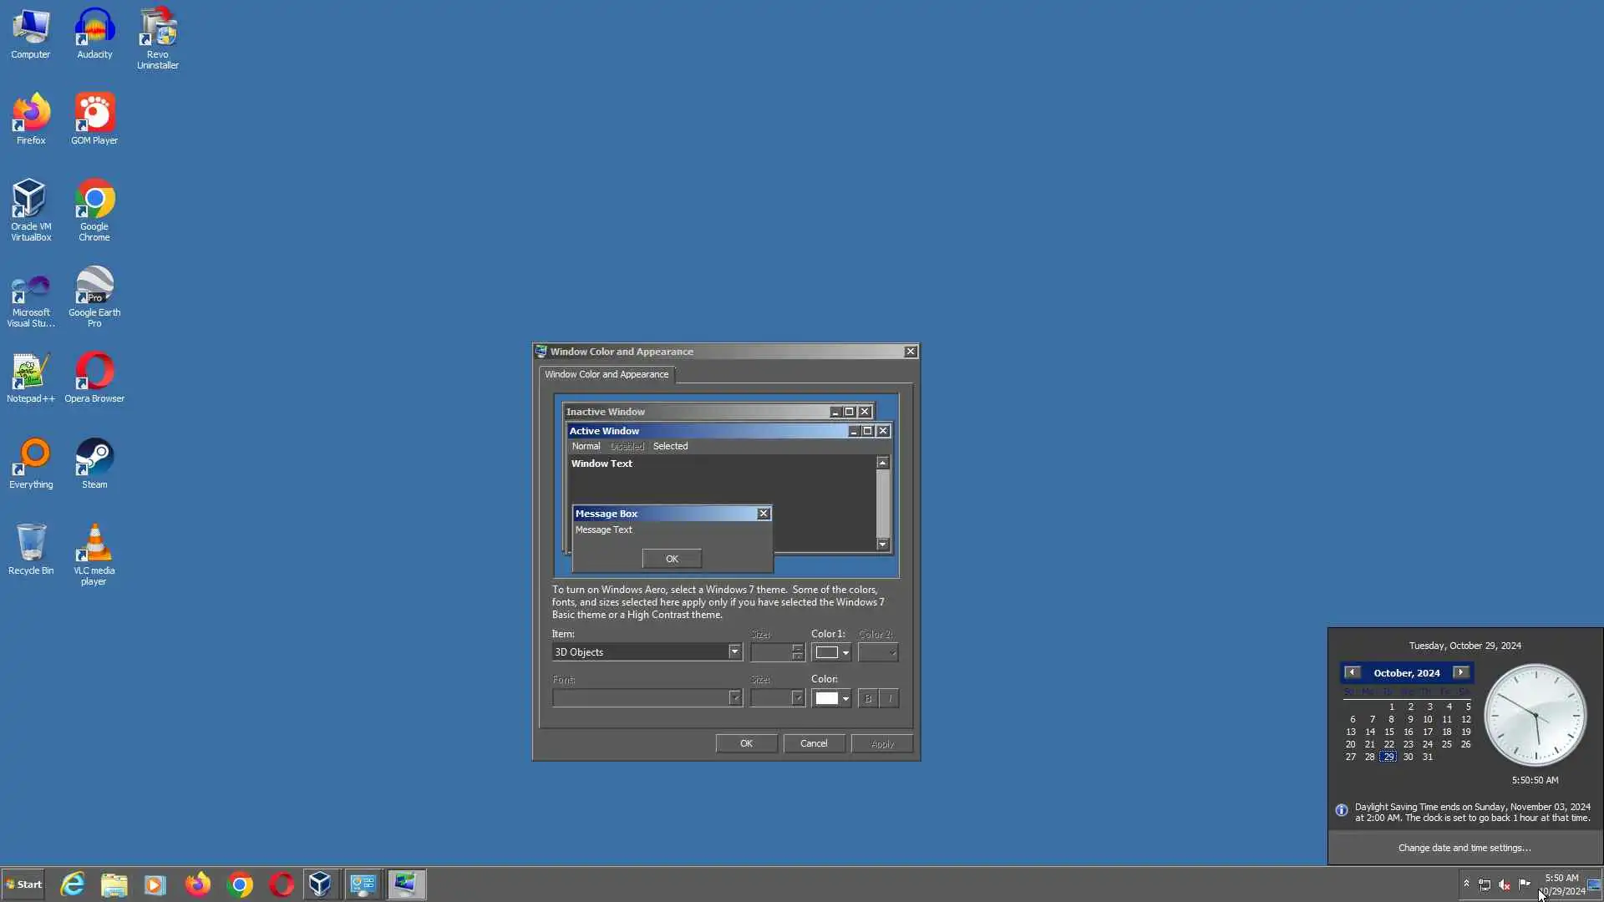Open Change date and time settings link
The width and height of the screenshot is (1604, 902).
(x=1464, y=848)
